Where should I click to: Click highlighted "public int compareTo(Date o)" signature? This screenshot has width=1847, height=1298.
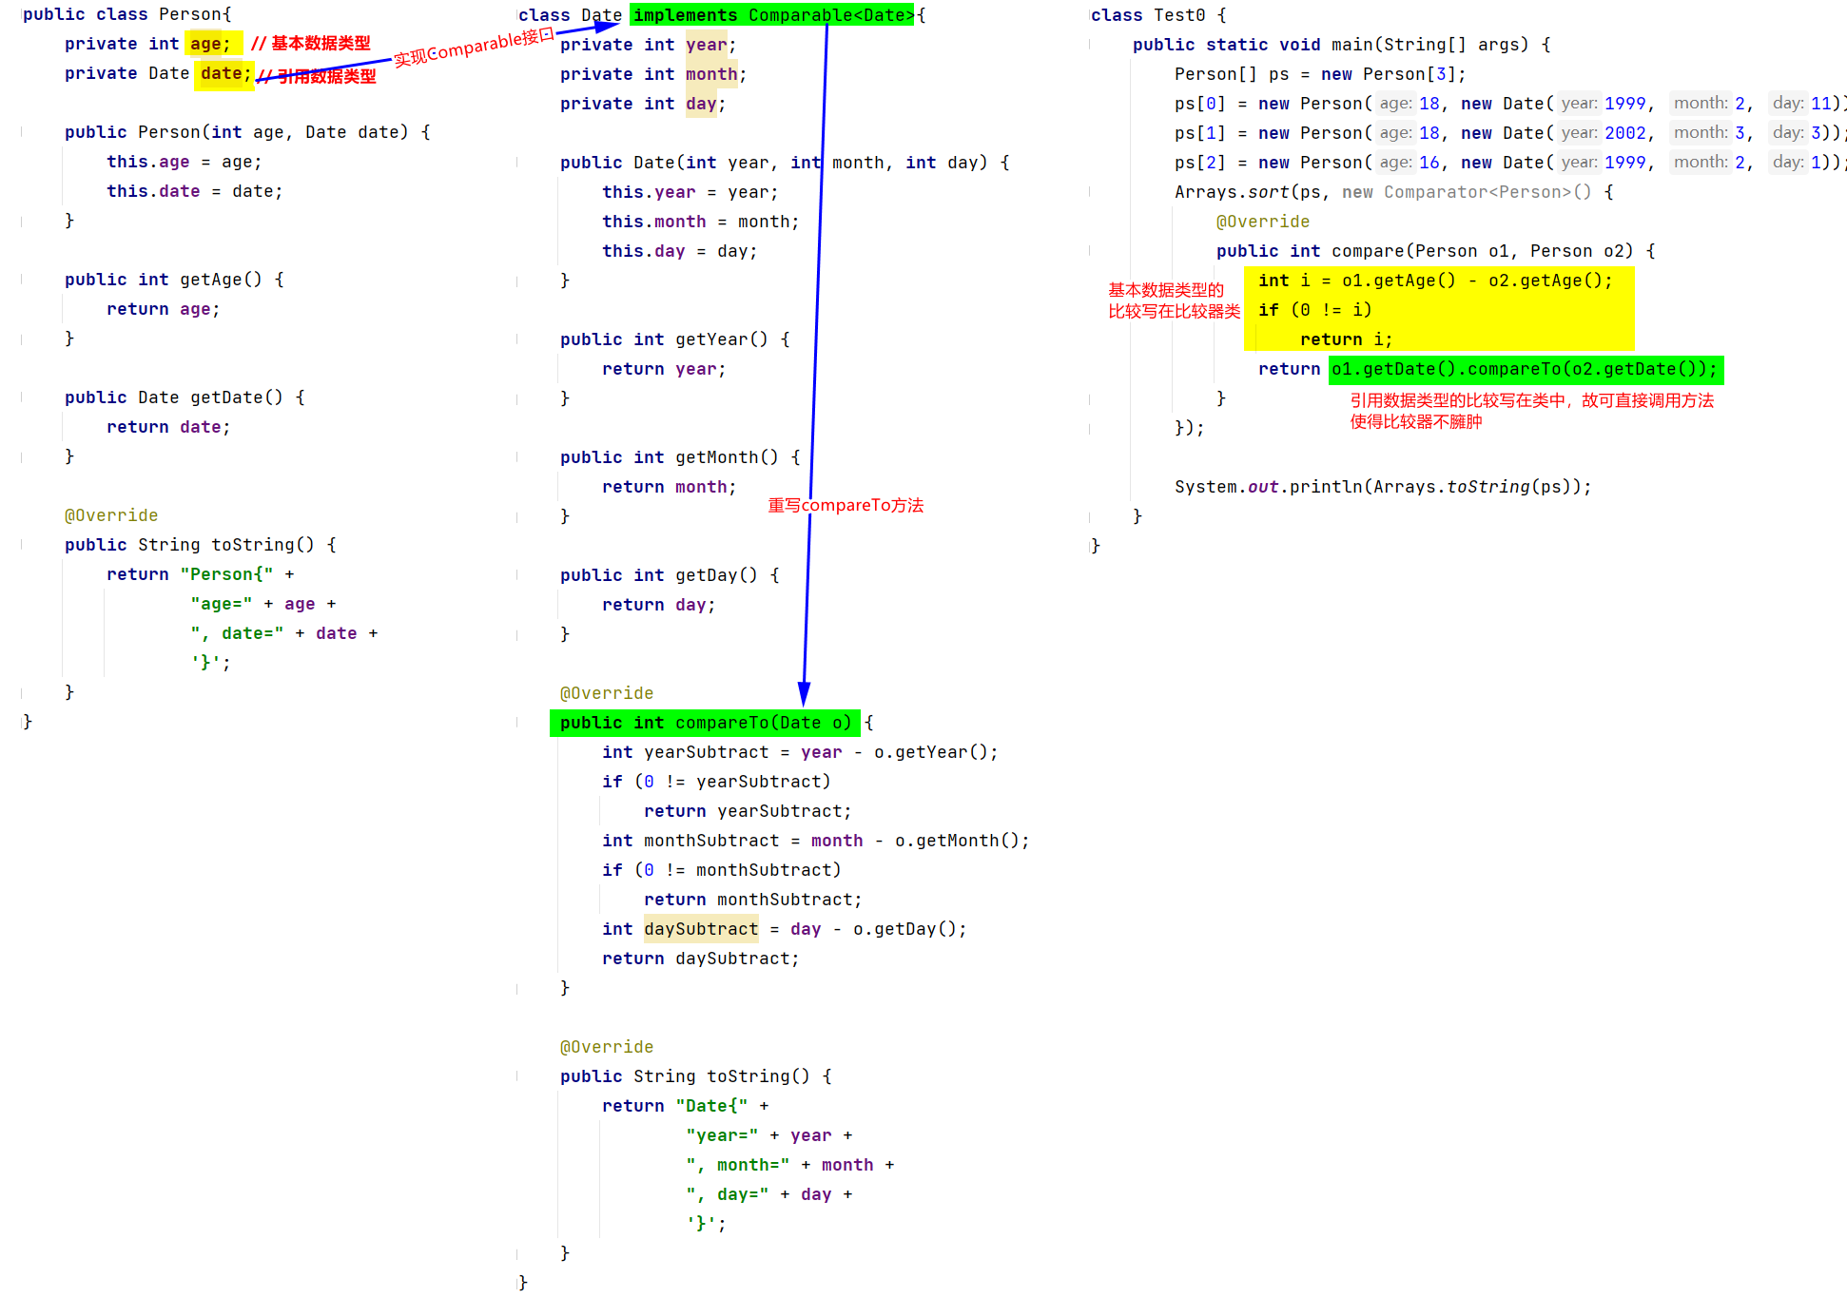(x=705, y=723)
